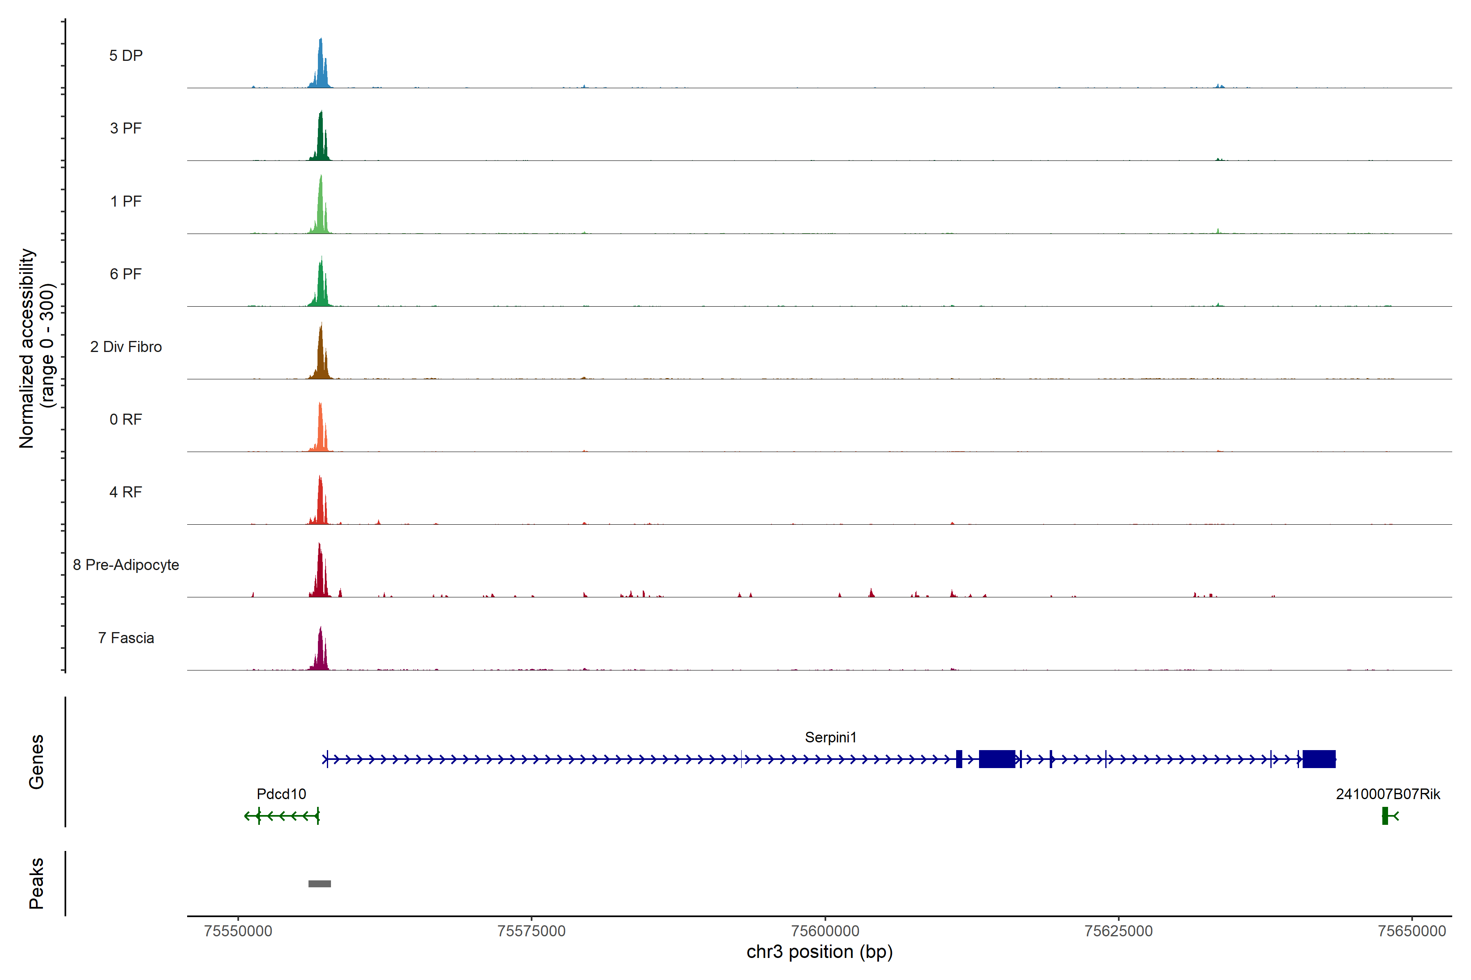Click the large last Serpini1 exon block

click(1319, 759)
